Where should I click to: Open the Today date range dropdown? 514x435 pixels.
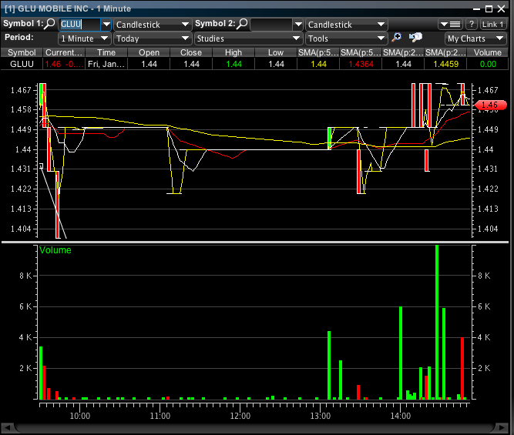tap(152, 38)
